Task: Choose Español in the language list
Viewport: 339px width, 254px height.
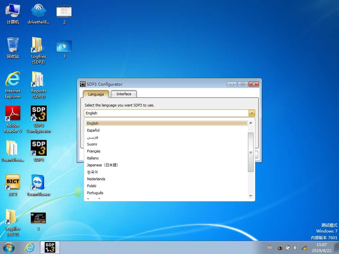Action: point(166,130)
